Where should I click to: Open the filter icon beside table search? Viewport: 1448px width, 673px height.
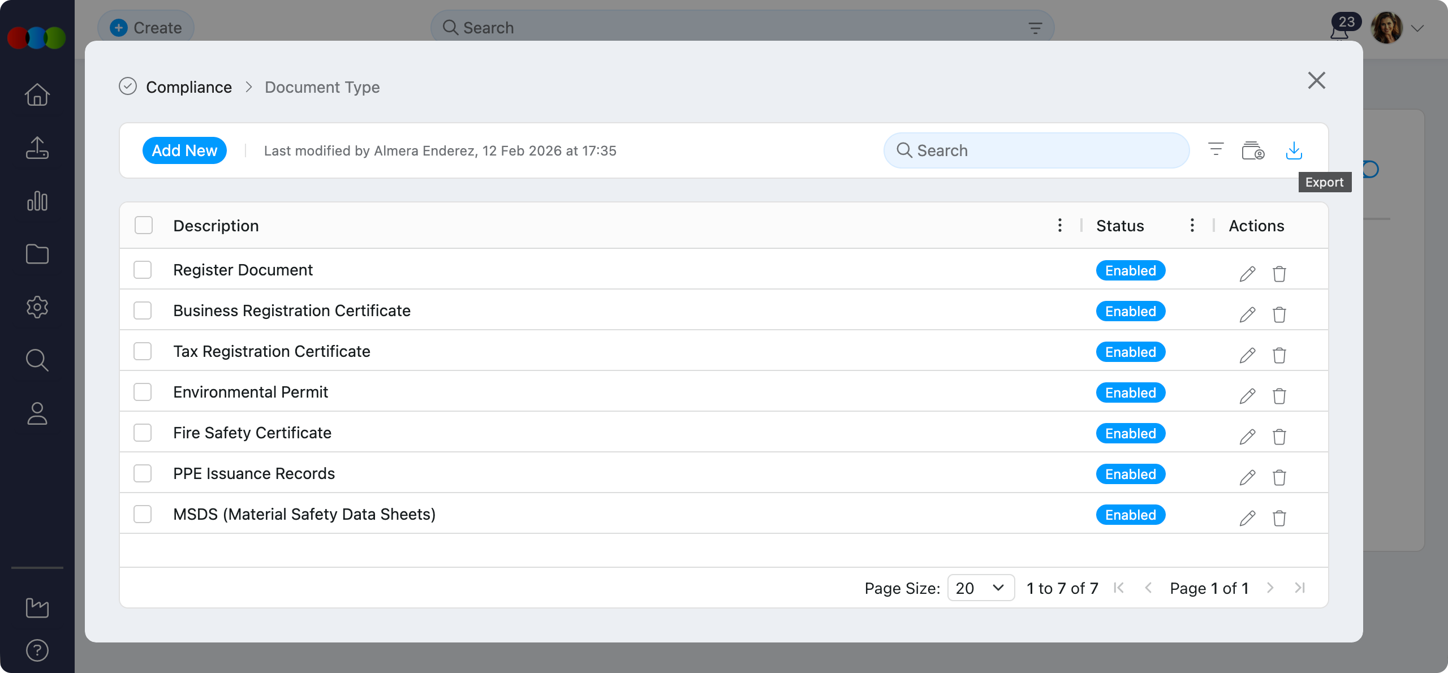click(1216, 150)
